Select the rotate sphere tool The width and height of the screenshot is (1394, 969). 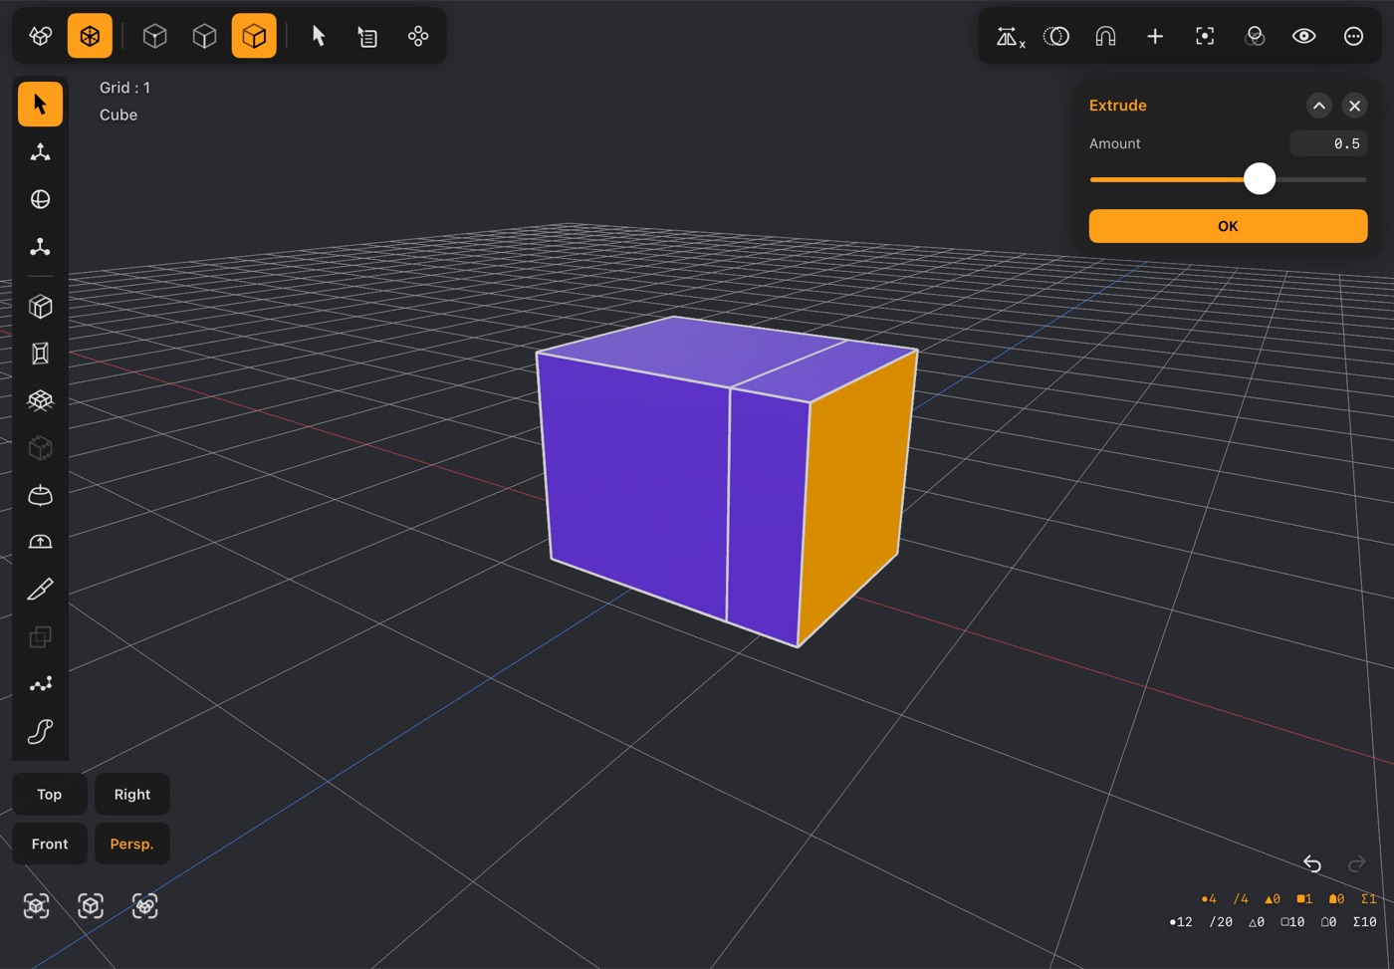(x=40, y=199)
